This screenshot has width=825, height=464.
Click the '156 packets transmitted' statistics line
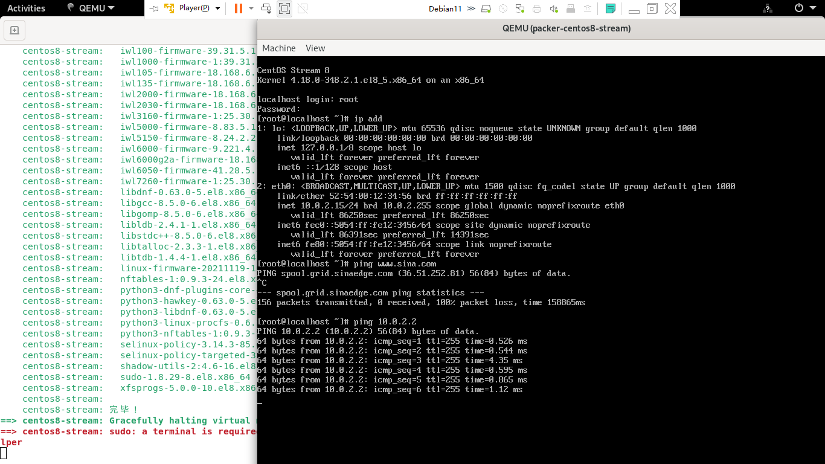click(421, 303)
